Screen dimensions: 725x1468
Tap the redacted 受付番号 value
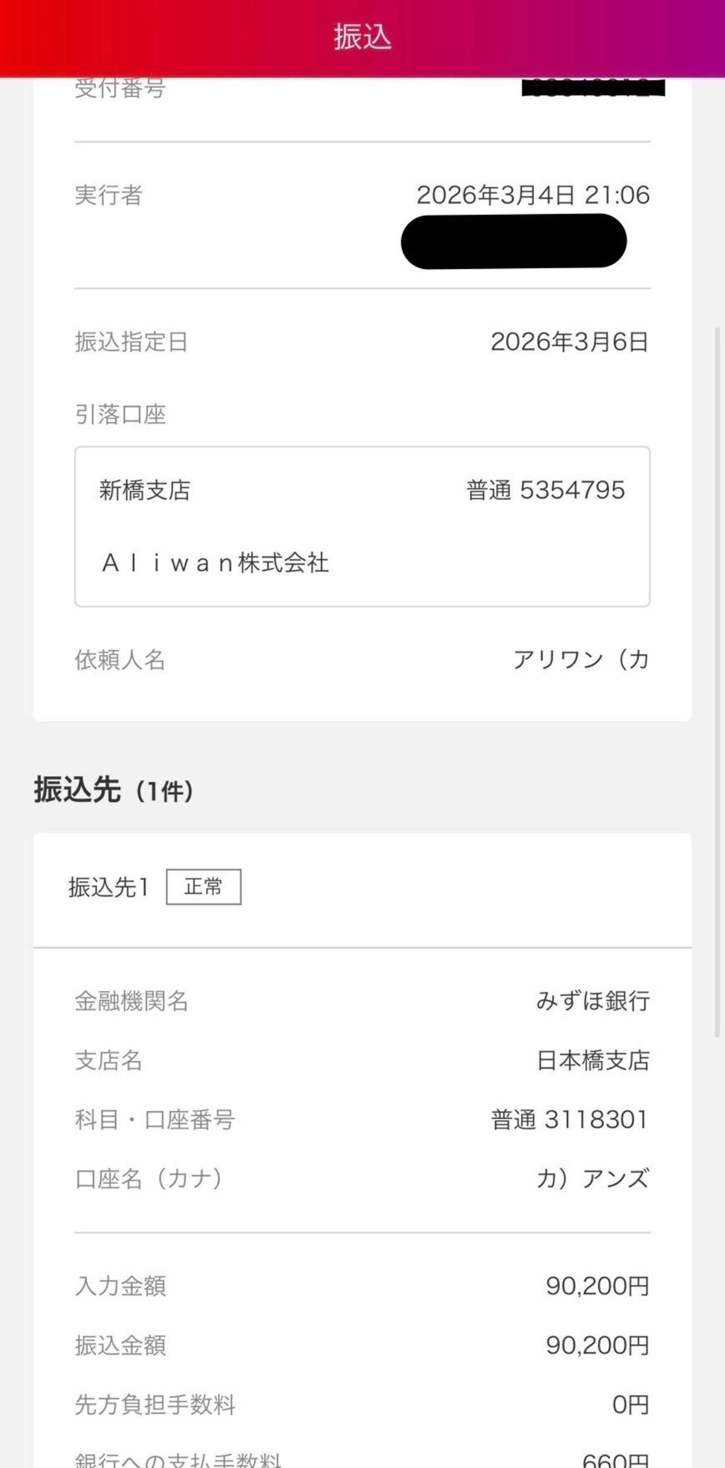click(x=593, y=88)
